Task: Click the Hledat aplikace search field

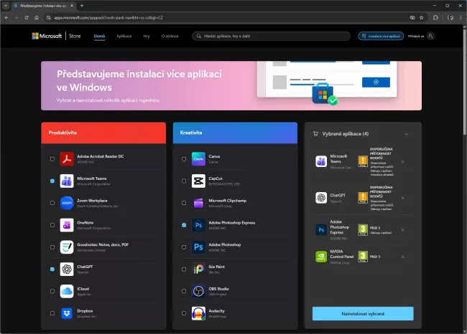Action: tap(271, 36)
